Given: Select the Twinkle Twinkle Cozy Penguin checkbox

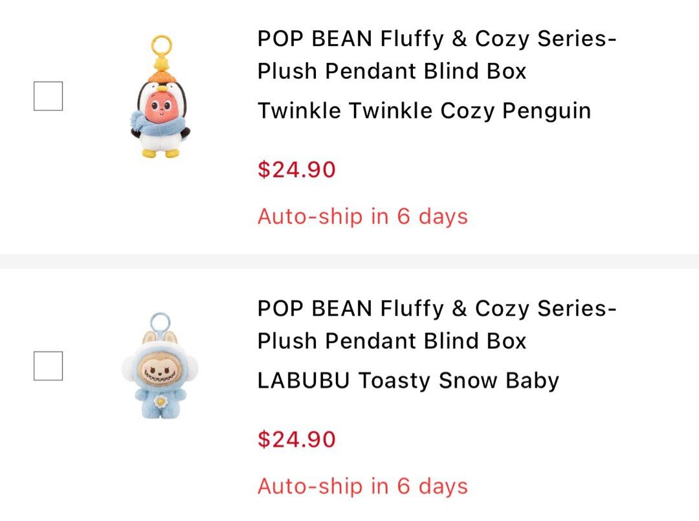Looking at the screenshot, I should click(47, 97).
